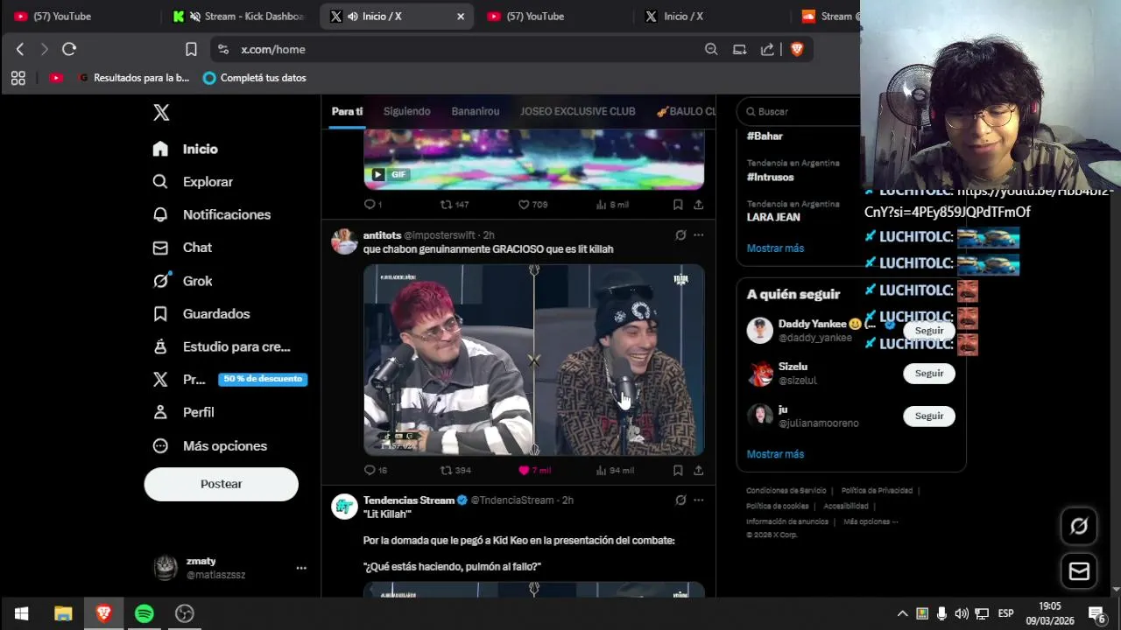
Task: Close the Inicio / X tab
Action: [x=461, y=16]
